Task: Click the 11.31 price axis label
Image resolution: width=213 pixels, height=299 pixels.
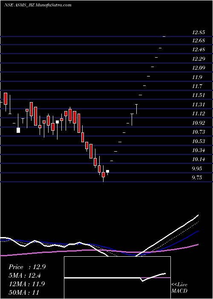Action: (x=199, y=105)
